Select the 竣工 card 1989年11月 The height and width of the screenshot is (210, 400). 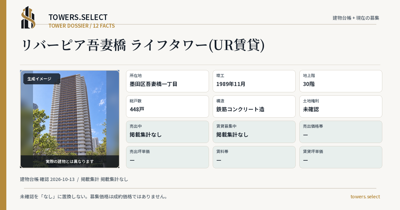254,81
